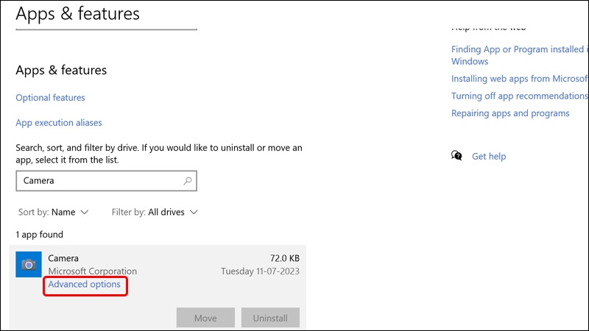The image size is (589, 331).
Task: Open the App execution aliases link
Action: [59, 123]
